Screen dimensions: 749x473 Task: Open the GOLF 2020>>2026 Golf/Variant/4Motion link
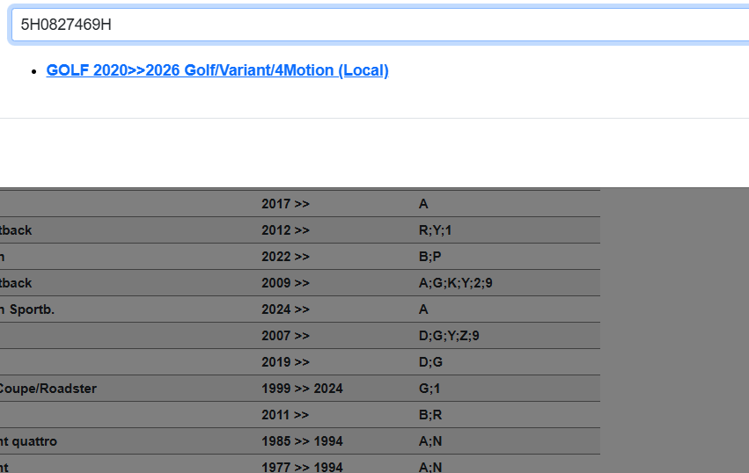(x=217, y=70)
